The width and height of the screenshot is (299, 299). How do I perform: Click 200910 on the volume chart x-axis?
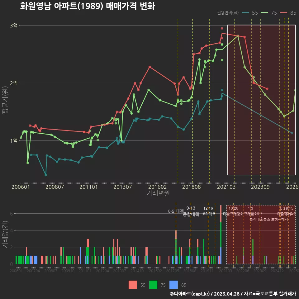tap(68, 271)
